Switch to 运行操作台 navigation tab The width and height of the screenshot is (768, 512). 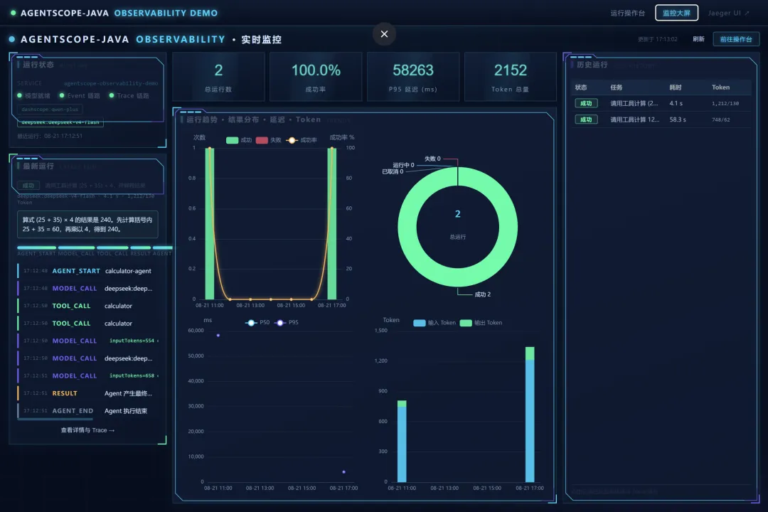(x=627, y=14)
